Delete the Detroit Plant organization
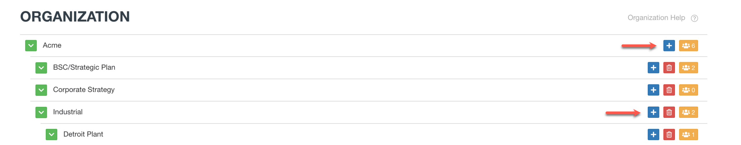The height and width of the screenshot is (145, 741). click(669, 135)
